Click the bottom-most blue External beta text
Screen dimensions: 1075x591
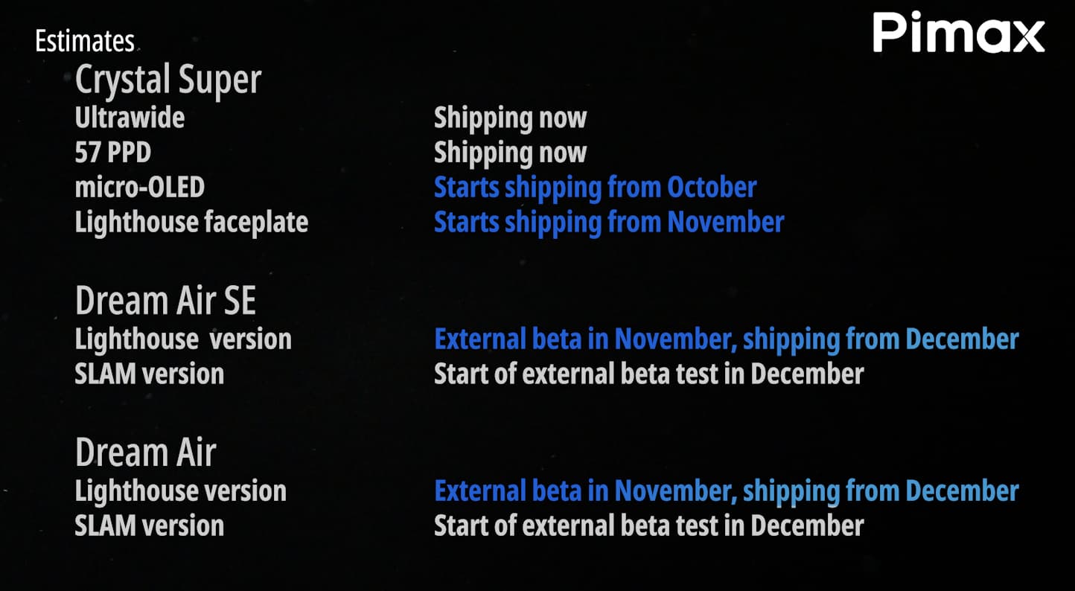tap(726, 491)
